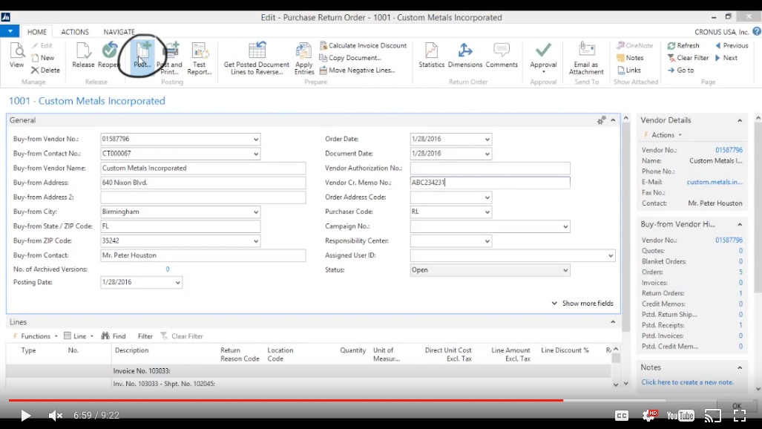Switch to the ACTIONS ribbon tab
The width and height of the screenshot is (762, 429).
click(x=75, y=32)
